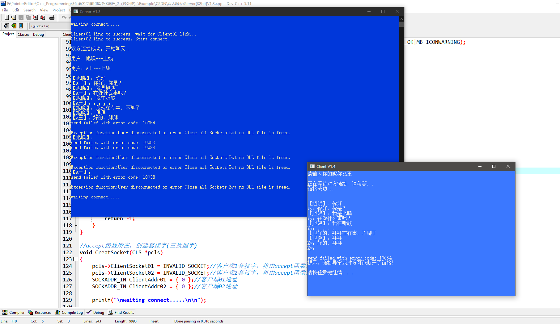Open the Debug bottom panel tab

click(95, 312)
